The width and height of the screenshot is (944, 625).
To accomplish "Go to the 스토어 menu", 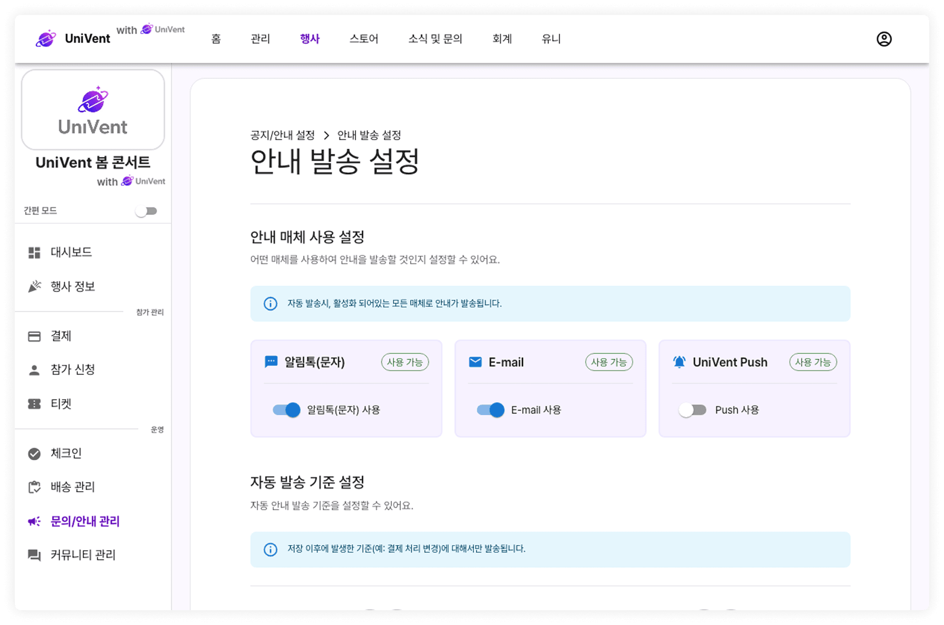I will [x=364, y=39].
